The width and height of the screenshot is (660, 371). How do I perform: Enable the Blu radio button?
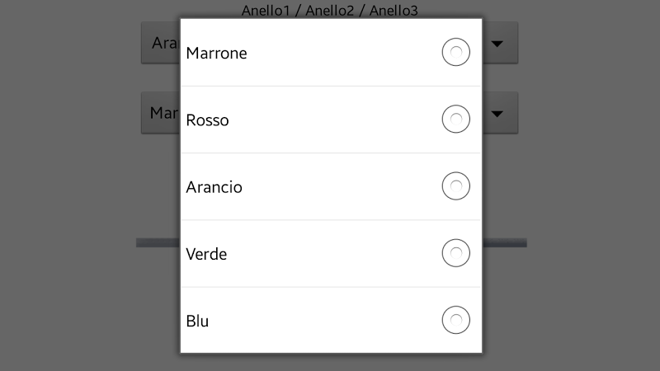(456, 320)
